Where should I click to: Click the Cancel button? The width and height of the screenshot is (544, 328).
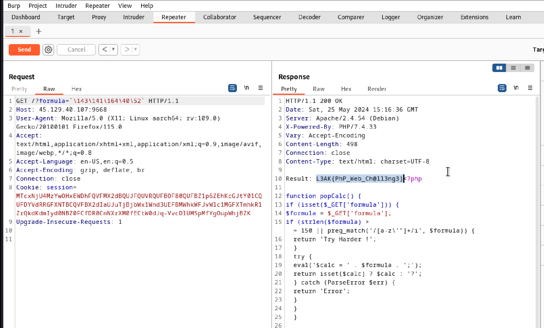tap(76, 50)
